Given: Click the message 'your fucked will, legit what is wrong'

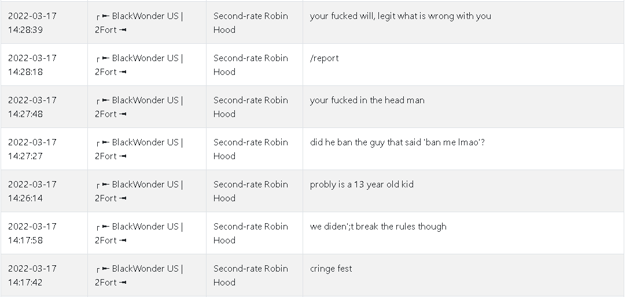Looking at the screenshot, I should [x=400, y=16].
